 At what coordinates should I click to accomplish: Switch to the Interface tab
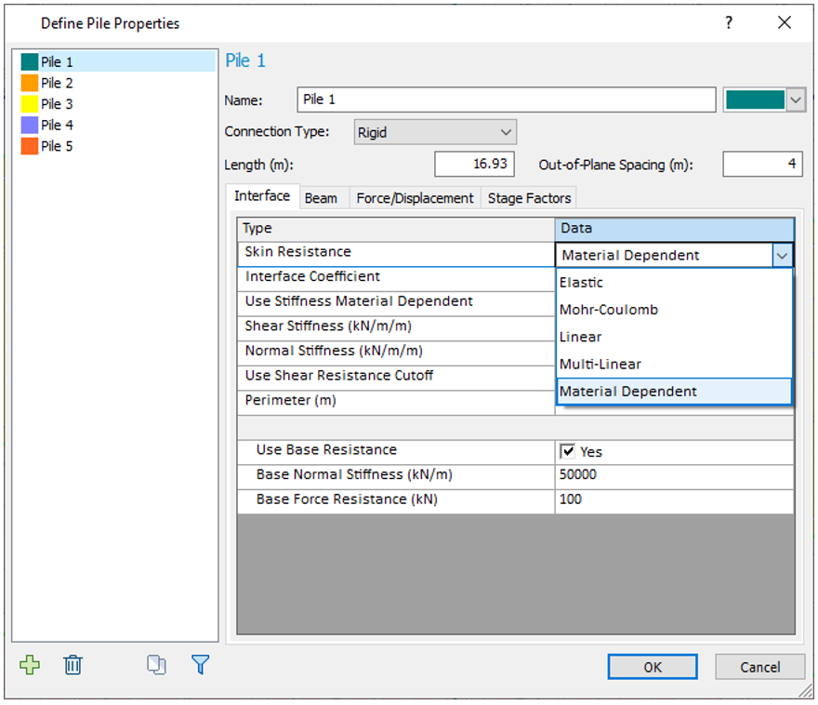point(262,196)
